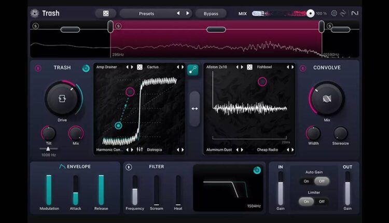Open the mixer sliders icon beside Harmonic Con...
Screen dimensions: 389x223
(x=140, y=150)
